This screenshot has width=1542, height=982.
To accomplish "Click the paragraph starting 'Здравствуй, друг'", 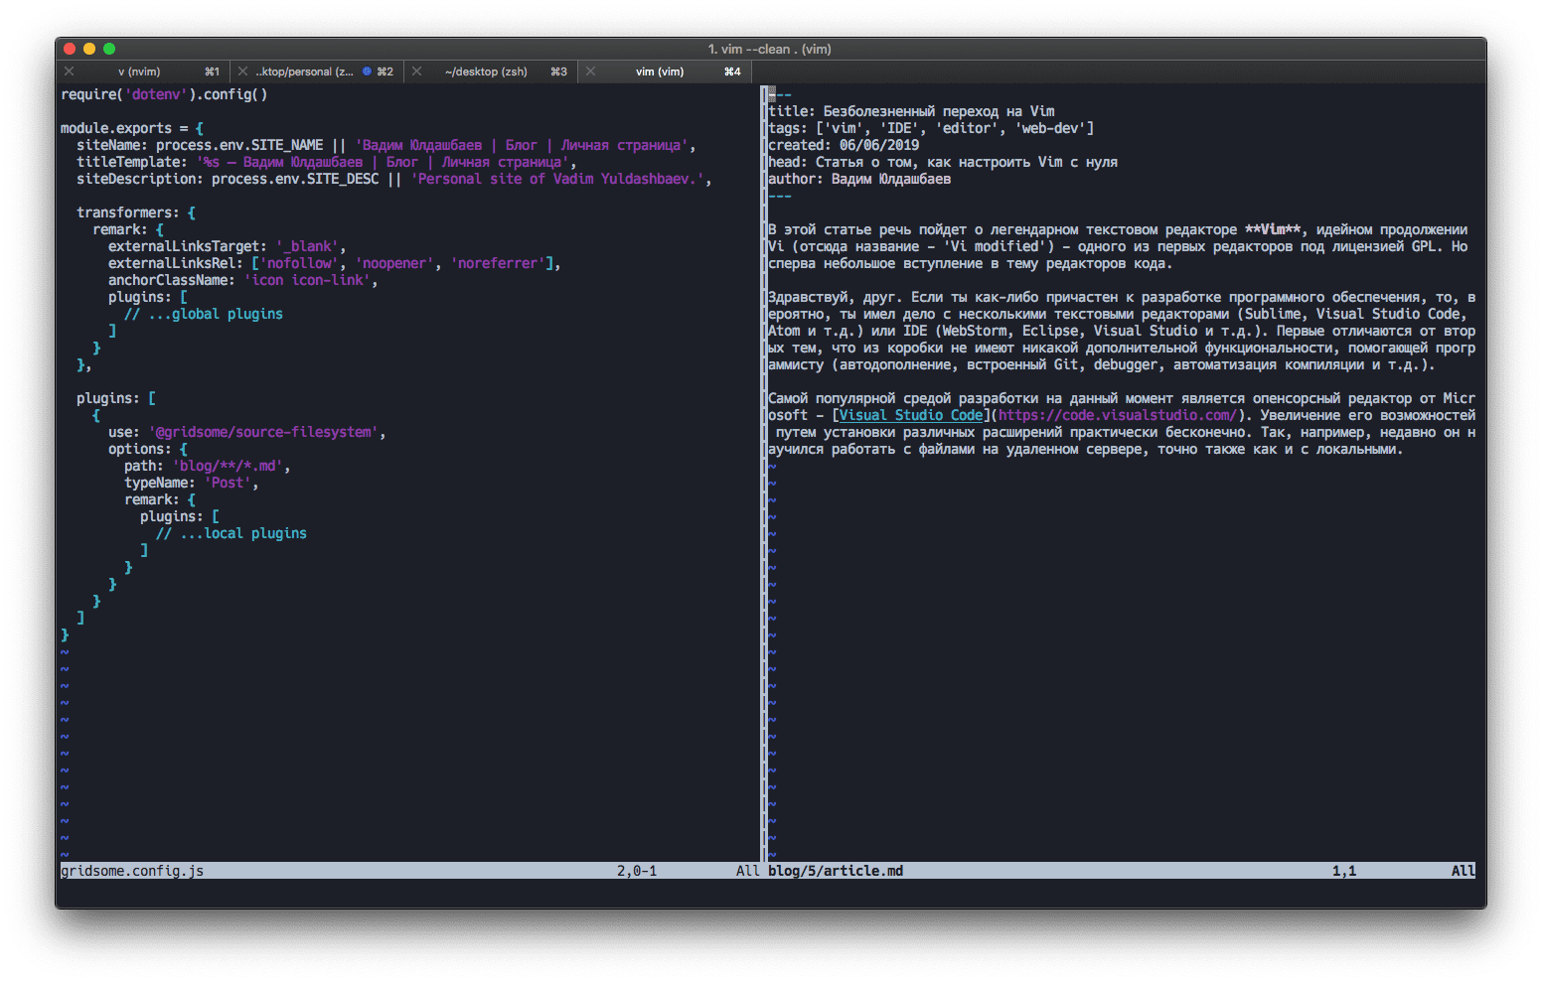I will tap(1122, 331).
